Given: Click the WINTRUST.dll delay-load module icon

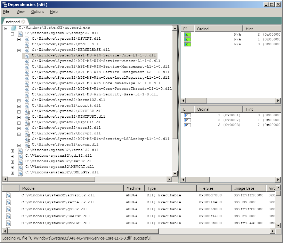Looking at the screenshot, I should (27, 117).
